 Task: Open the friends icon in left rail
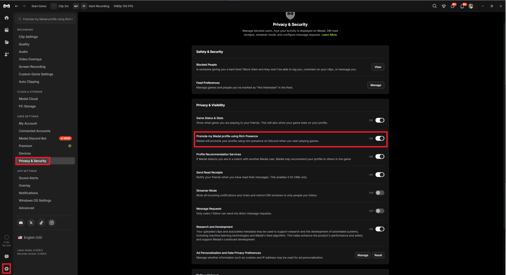[7, 54]
